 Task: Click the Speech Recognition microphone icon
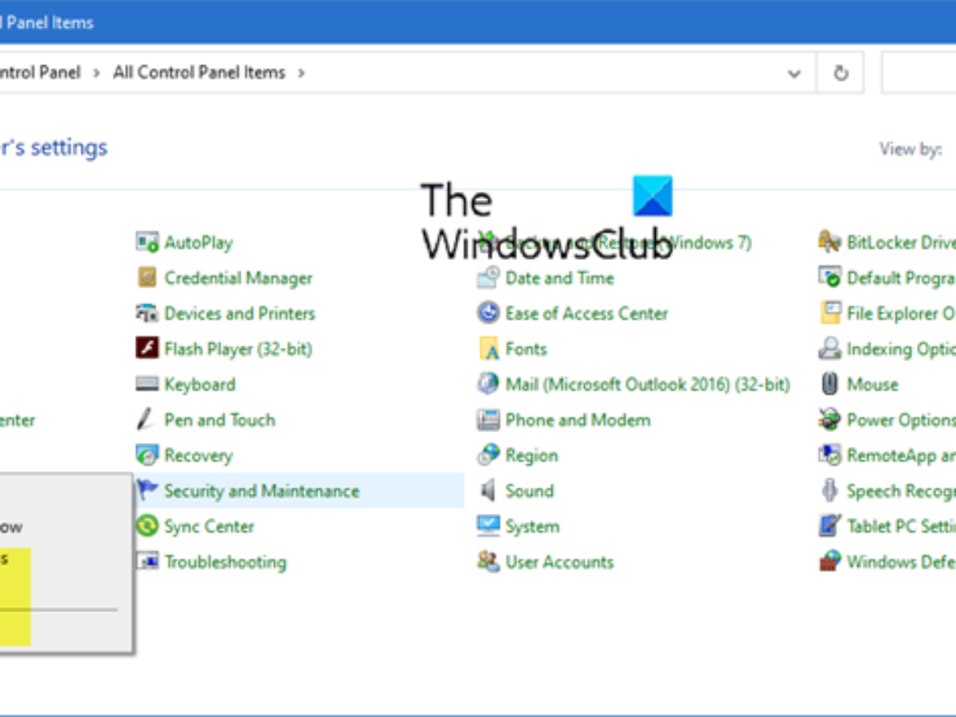click(x=829, y=491)
